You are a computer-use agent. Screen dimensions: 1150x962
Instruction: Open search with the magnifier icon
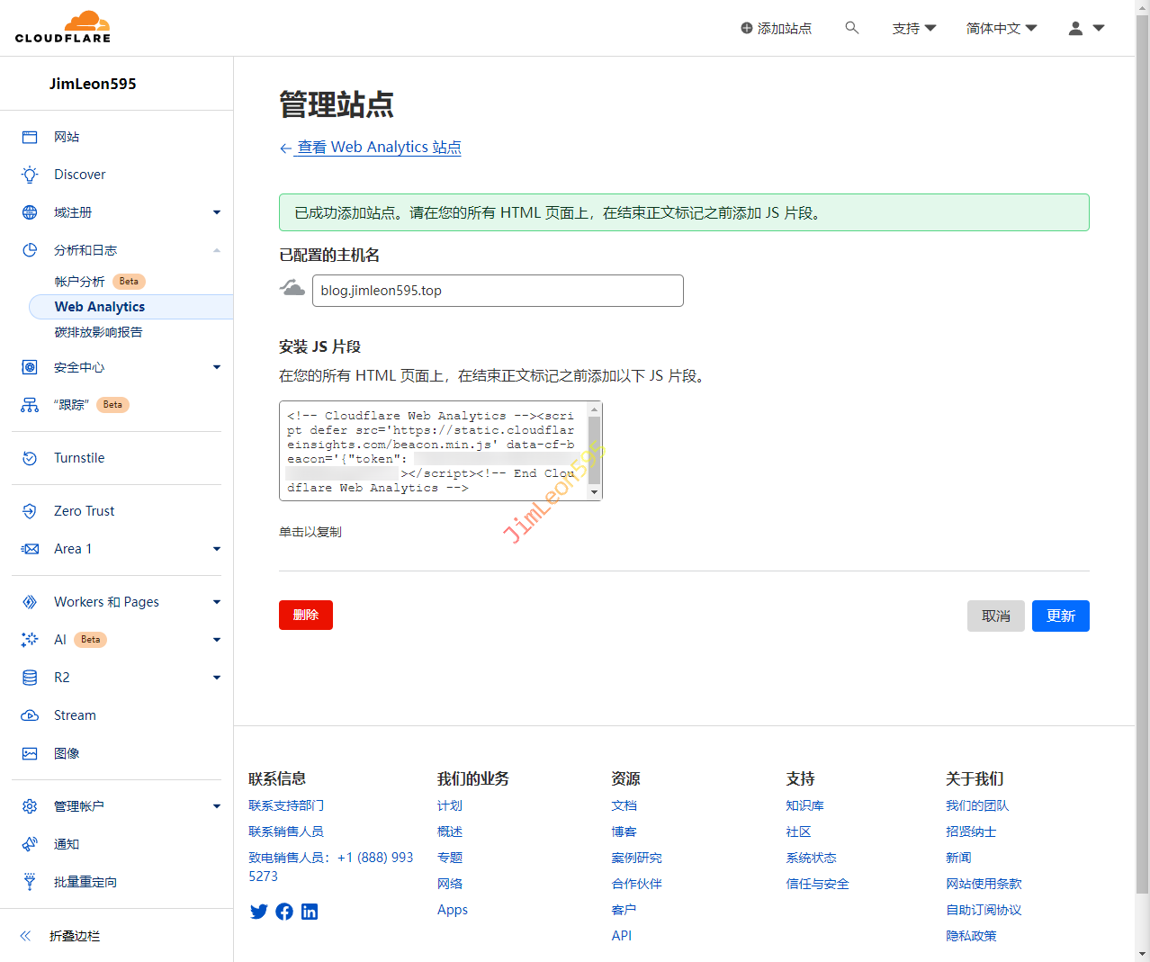point(851,28)
